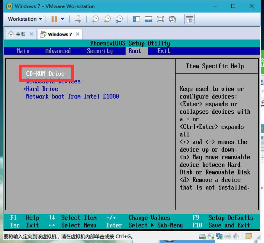Open the snapshot manager icon

[x=119, y=19]
